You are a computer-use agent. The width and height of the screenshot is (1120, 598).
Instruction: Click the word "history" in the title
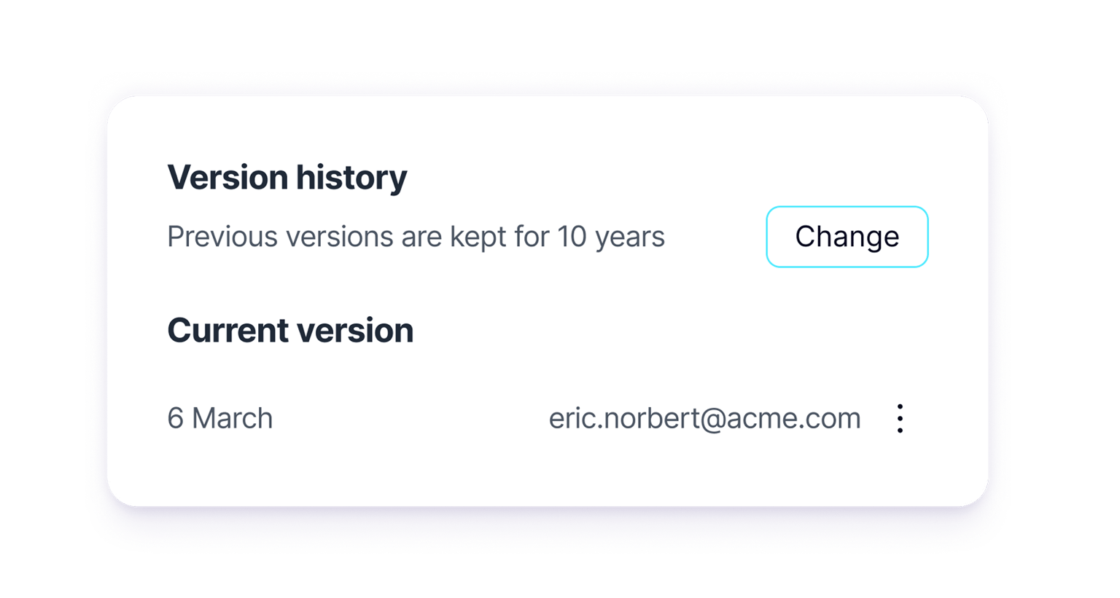[351, 178]
